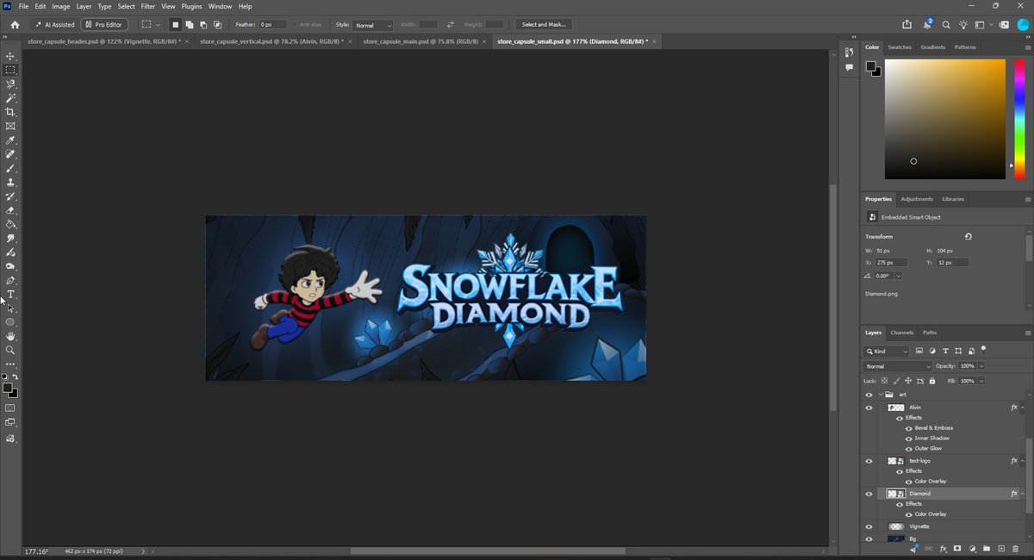Pick a color in the color field
1034x560 pixels.
[945, 119]
